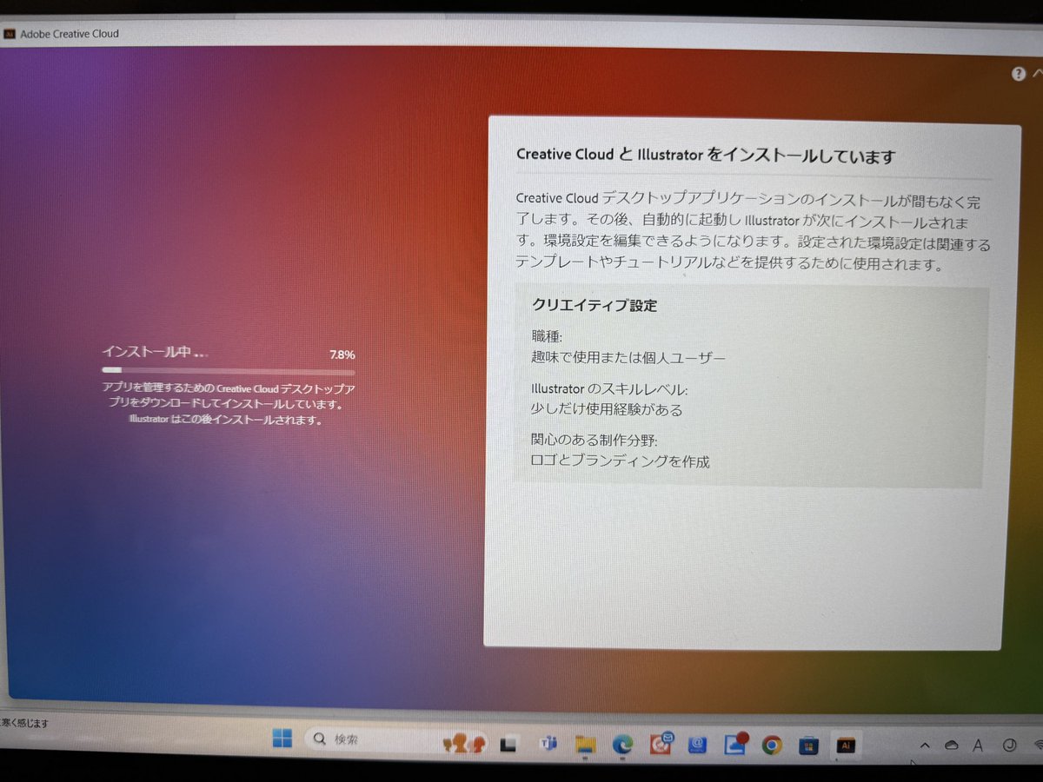This screenshot has width=1043, height=782.
Task: Open taskbar app with red notification badge
Action: (x=735, y=745)
